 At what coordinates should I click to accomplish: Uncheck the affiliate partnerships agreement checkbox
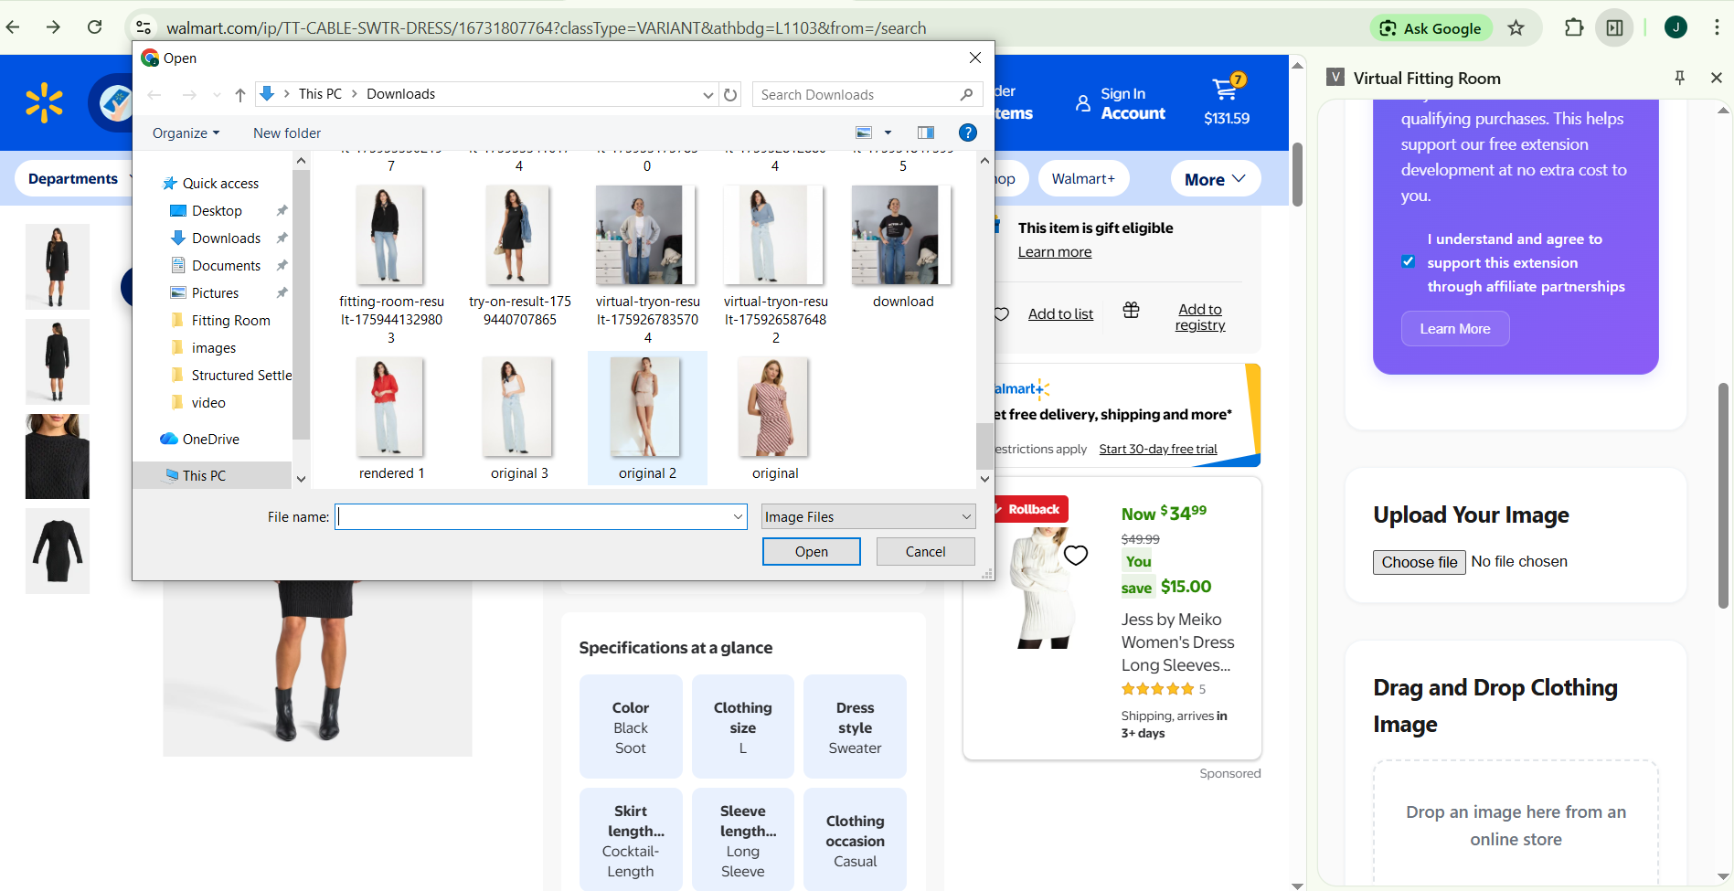(1408, 262)
